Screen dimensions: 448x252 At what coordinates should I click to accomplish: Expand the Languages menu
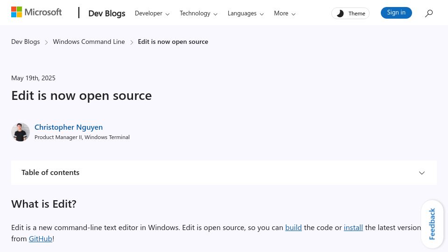245,14
